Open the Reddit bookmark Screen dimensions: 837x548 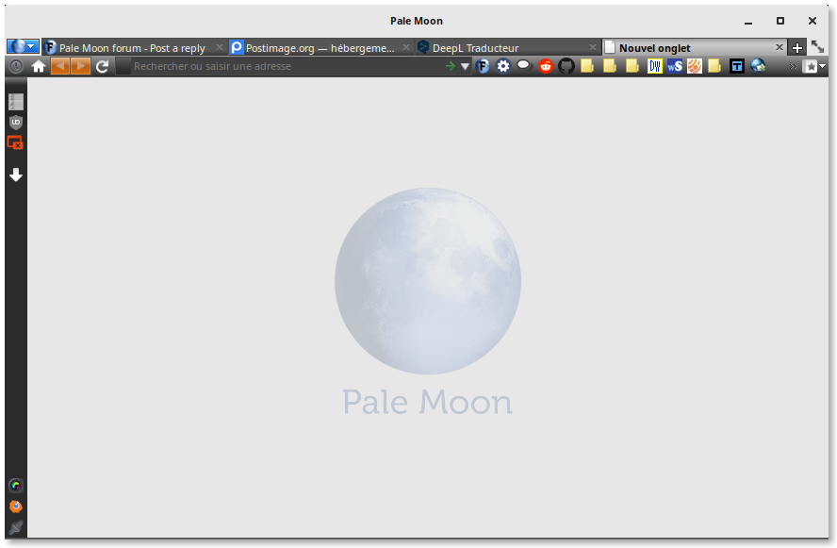[545, 66]
